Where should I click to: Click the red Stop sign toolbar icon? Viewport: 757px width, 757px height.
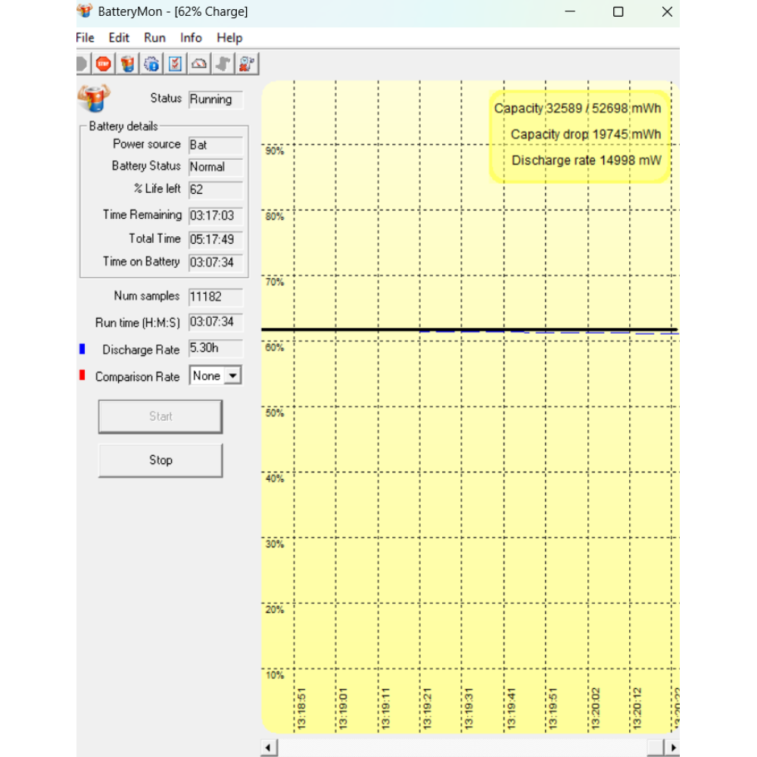(104, 64)
